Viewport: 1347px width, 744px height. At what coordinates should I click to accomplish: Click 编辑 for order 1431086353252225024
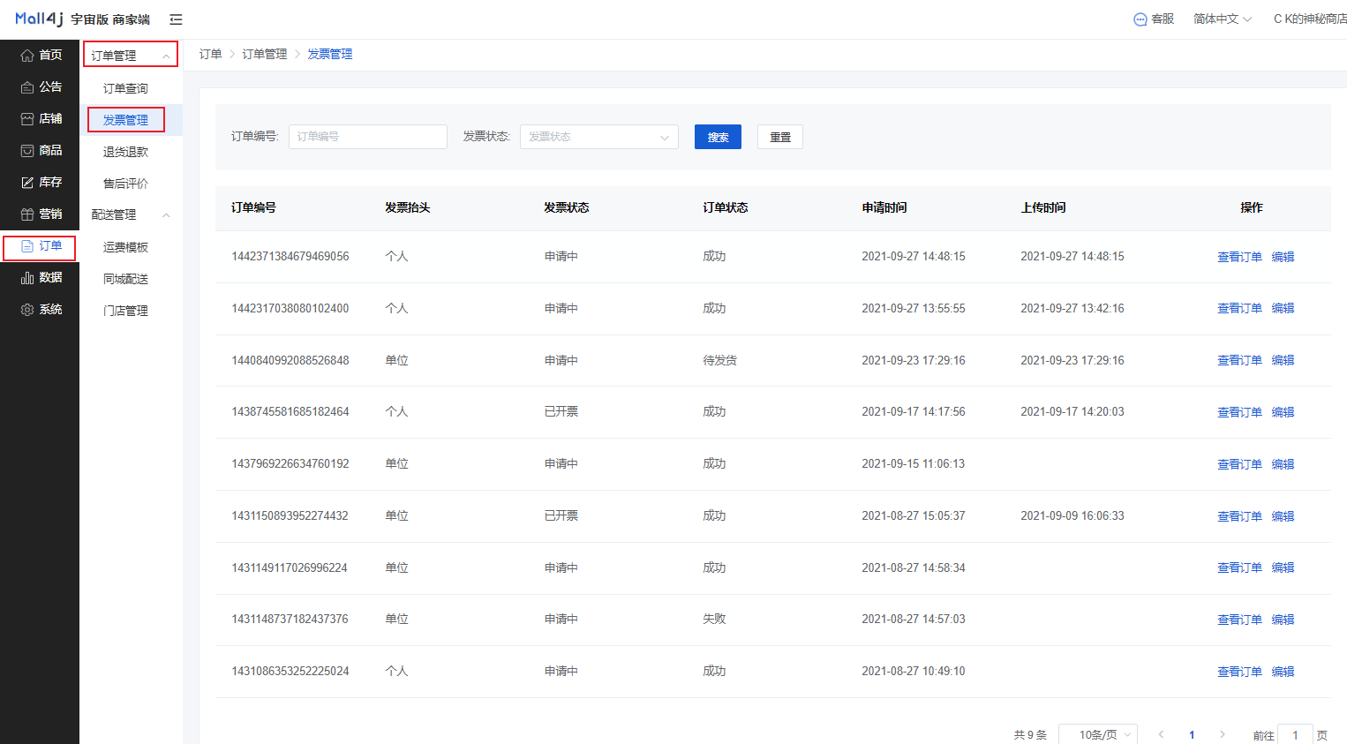[x=1283, y=672]
